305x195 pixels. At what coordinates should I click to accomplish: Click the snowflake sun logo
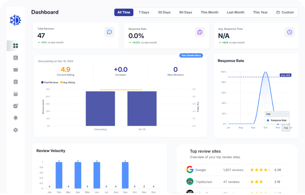click(16, 20)
